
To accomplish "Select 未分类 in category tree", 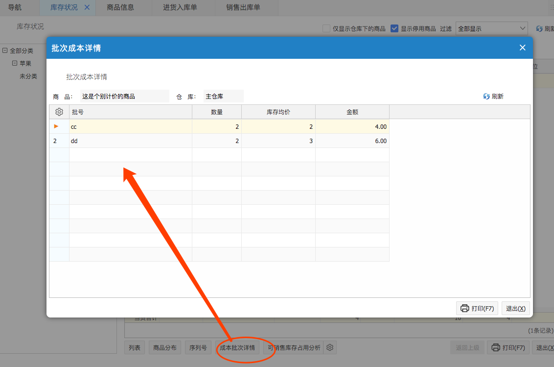I will 28,76.
